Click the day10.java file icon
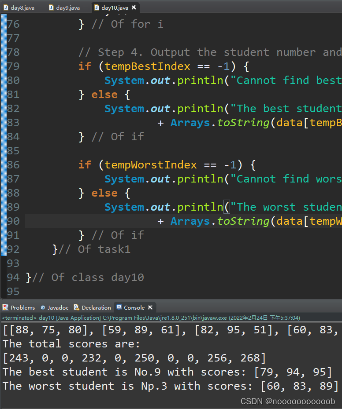The image size is (342, 409). 97,7
